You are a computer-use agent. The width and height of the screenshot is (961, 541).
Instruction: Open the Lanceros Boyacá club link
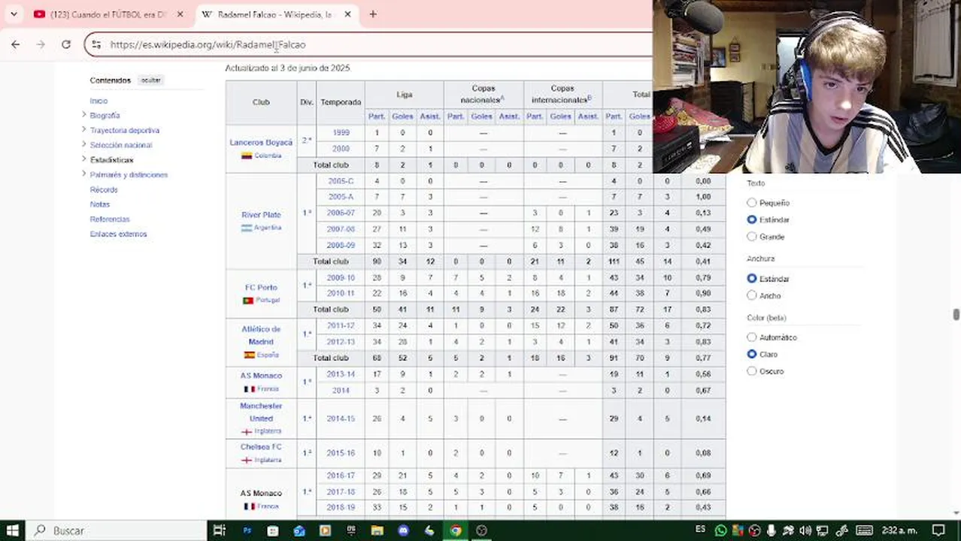pos(261,143)
